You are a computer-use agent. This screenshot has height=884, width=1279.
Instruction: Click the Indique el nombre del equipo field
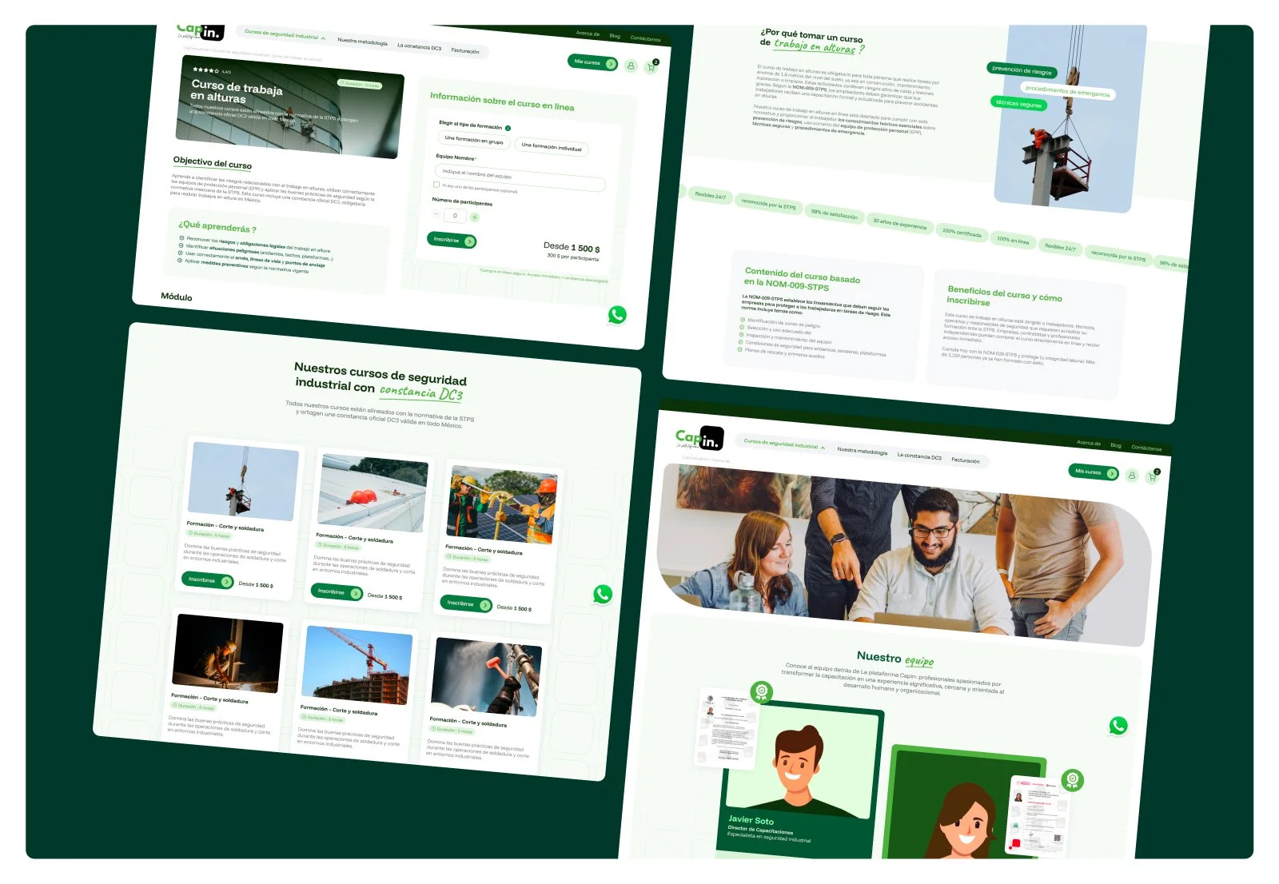(520, 177)
